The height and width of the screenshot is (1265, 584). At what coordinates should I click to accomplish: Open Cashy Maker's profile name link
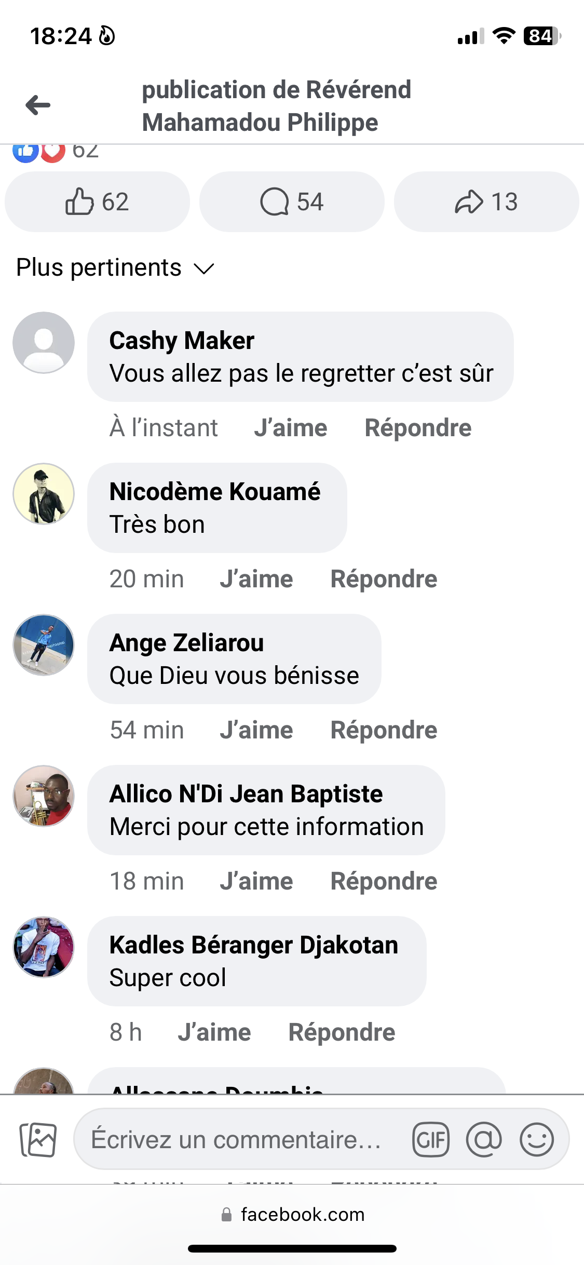click(x=182, y=341)
